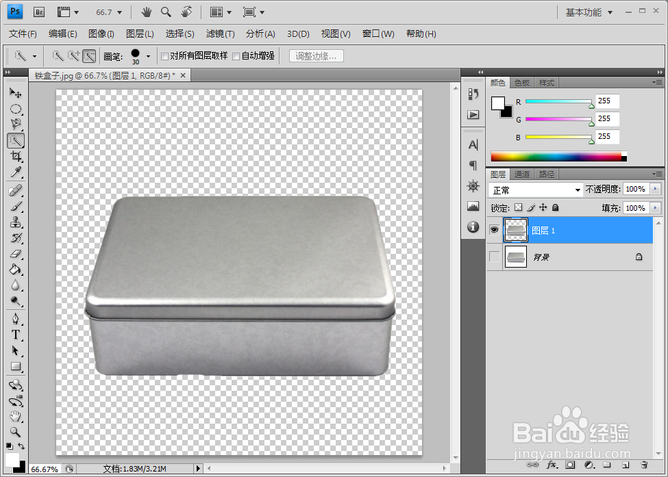668x477 pixels.
Task: Switch to the 路径 tab
Action: (547, 175)
